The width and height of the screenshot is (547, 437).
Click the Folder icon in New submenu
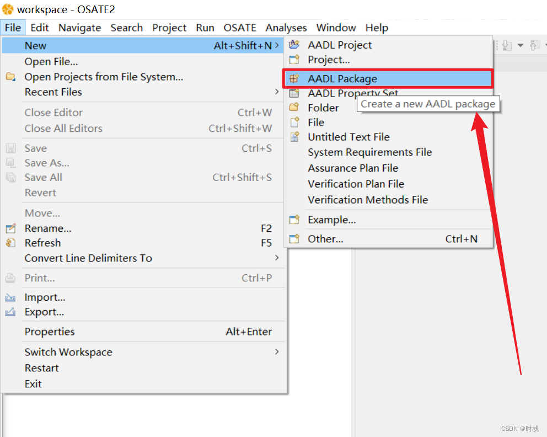coord(294,107)
